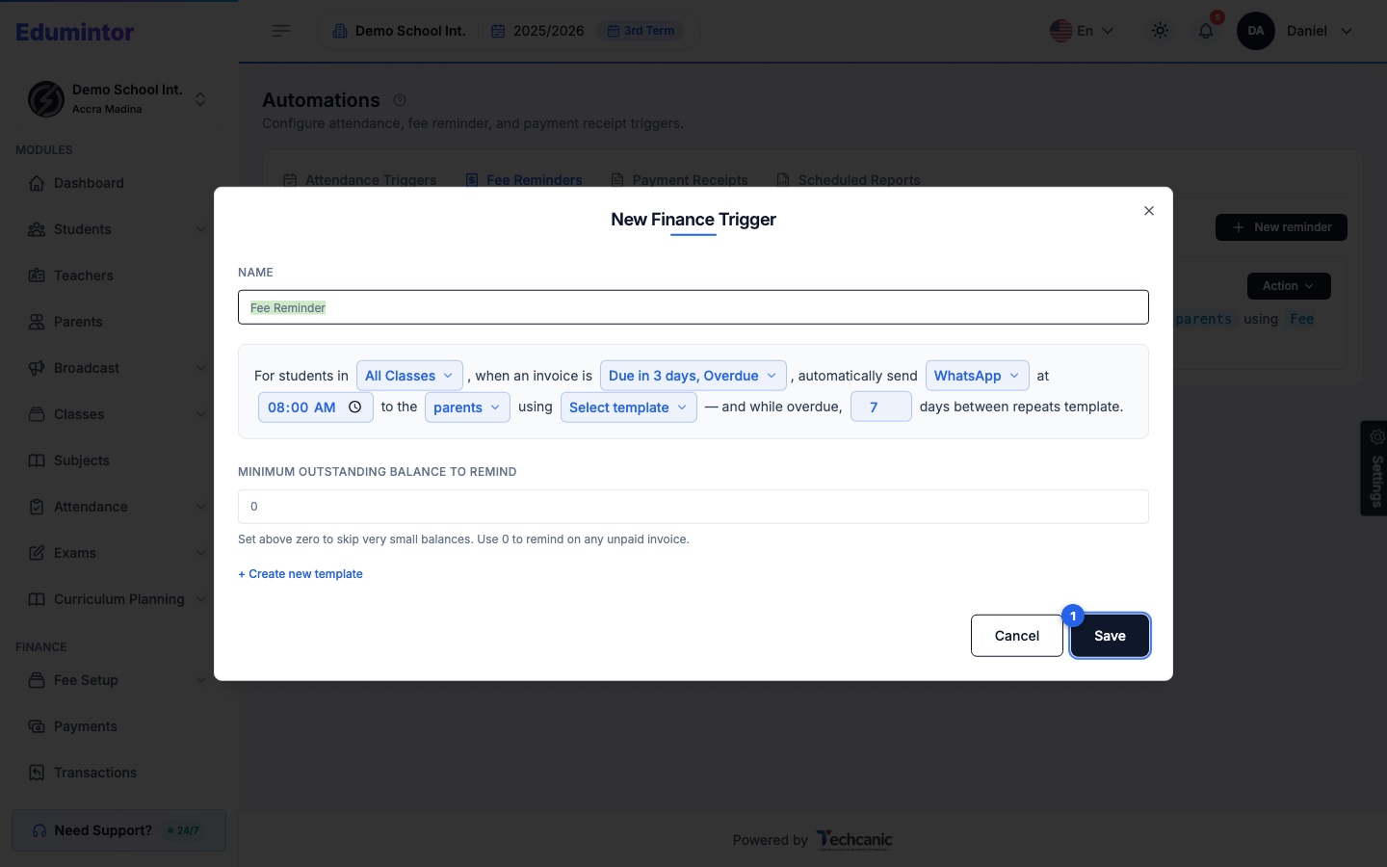
Task: Click the help icon beside Automations
Action: [x=400, y=100]
